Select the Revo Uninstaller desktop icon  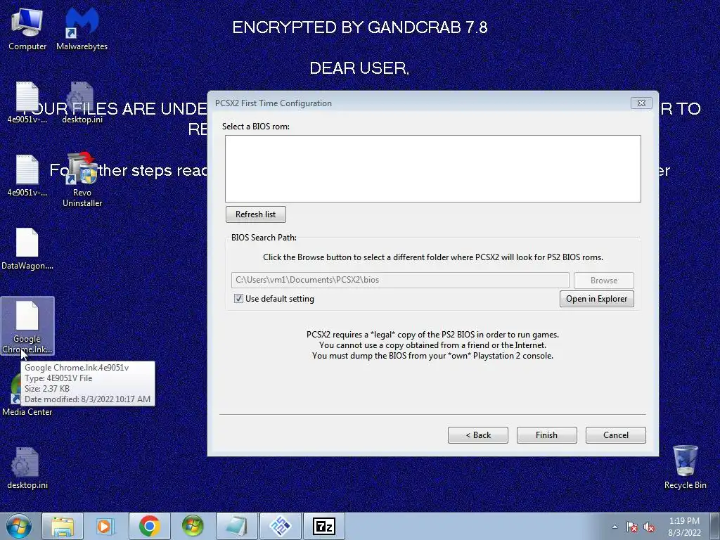point(82,180)
